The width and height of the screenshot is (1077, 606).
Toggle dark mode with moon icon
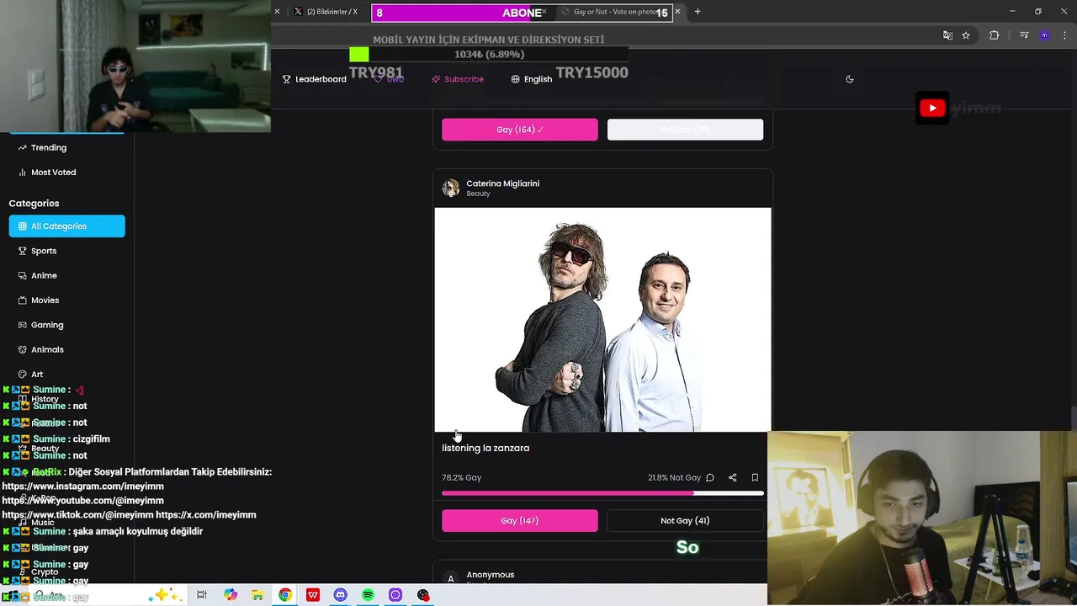point(850,79)
